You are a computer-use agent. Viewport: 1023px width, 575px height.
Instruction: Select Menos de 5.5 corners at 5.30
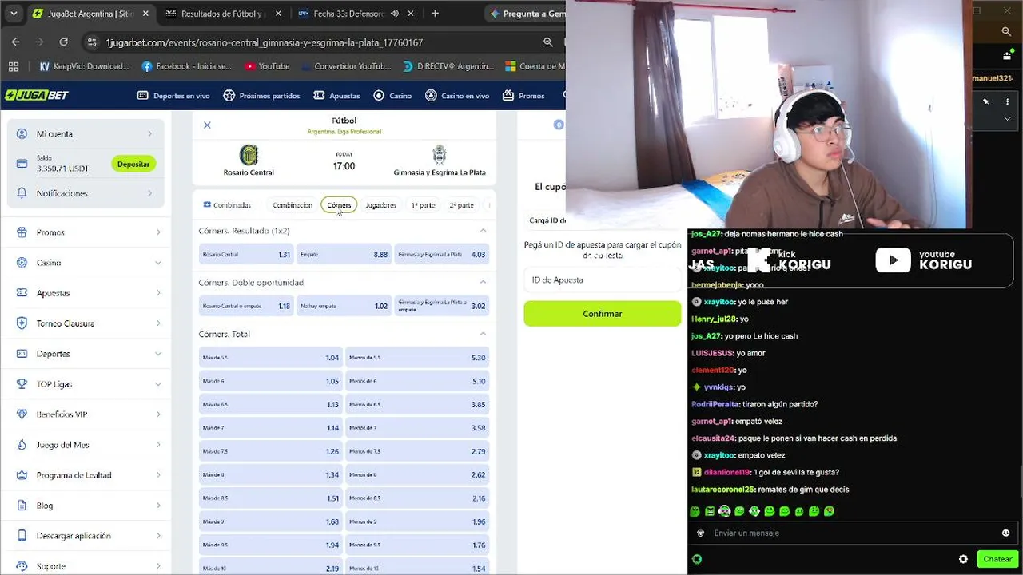coord(417,358)
